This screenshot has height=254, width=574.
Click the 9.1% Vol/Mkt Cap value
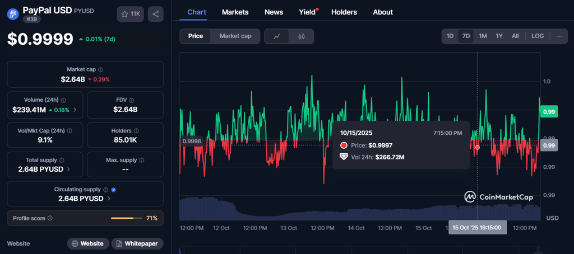(x=45, y=140)
